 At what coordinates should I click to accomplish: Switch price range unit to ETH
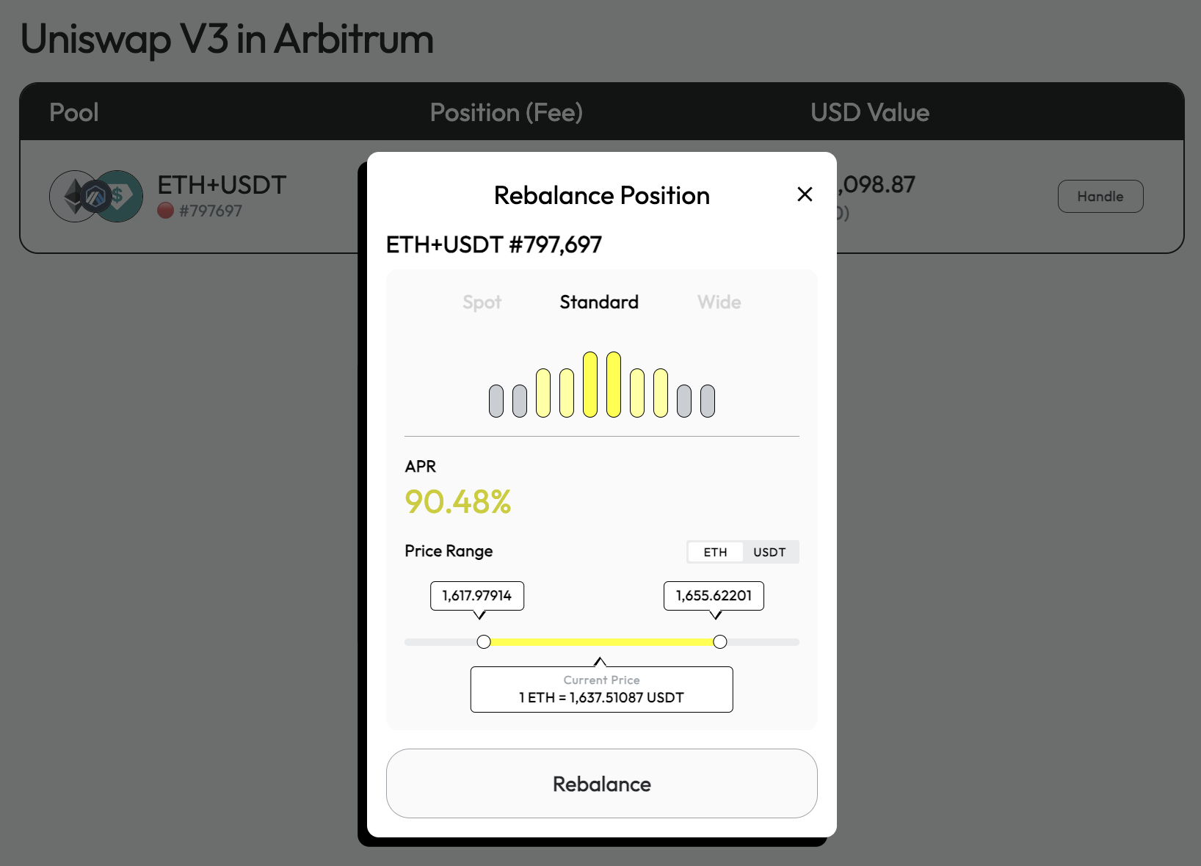(715, 552)
